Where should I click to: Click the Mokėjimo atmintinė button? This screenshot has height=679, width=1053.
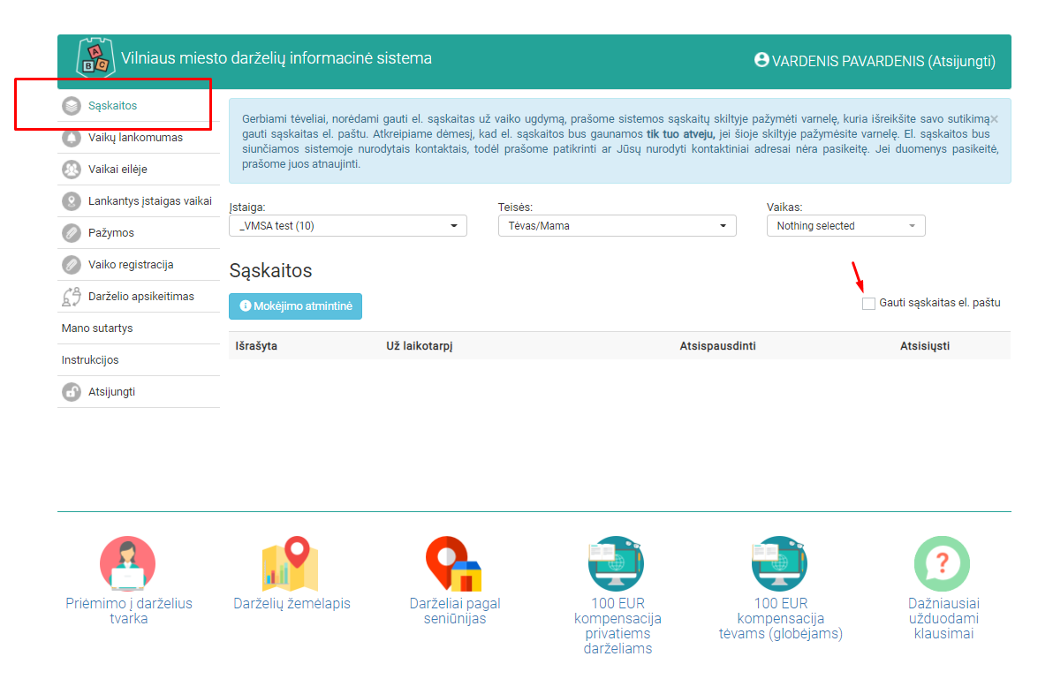tap(295, 306)
